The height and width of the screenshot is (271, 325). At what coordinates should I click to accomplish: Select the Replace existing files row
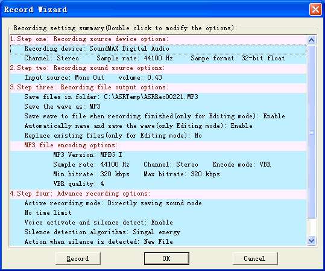[158, 136]
